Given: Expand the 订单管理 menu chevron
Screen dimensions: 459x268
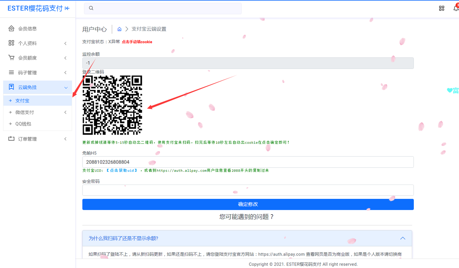Looking at the screenshot, I should (x=66, y=139).
